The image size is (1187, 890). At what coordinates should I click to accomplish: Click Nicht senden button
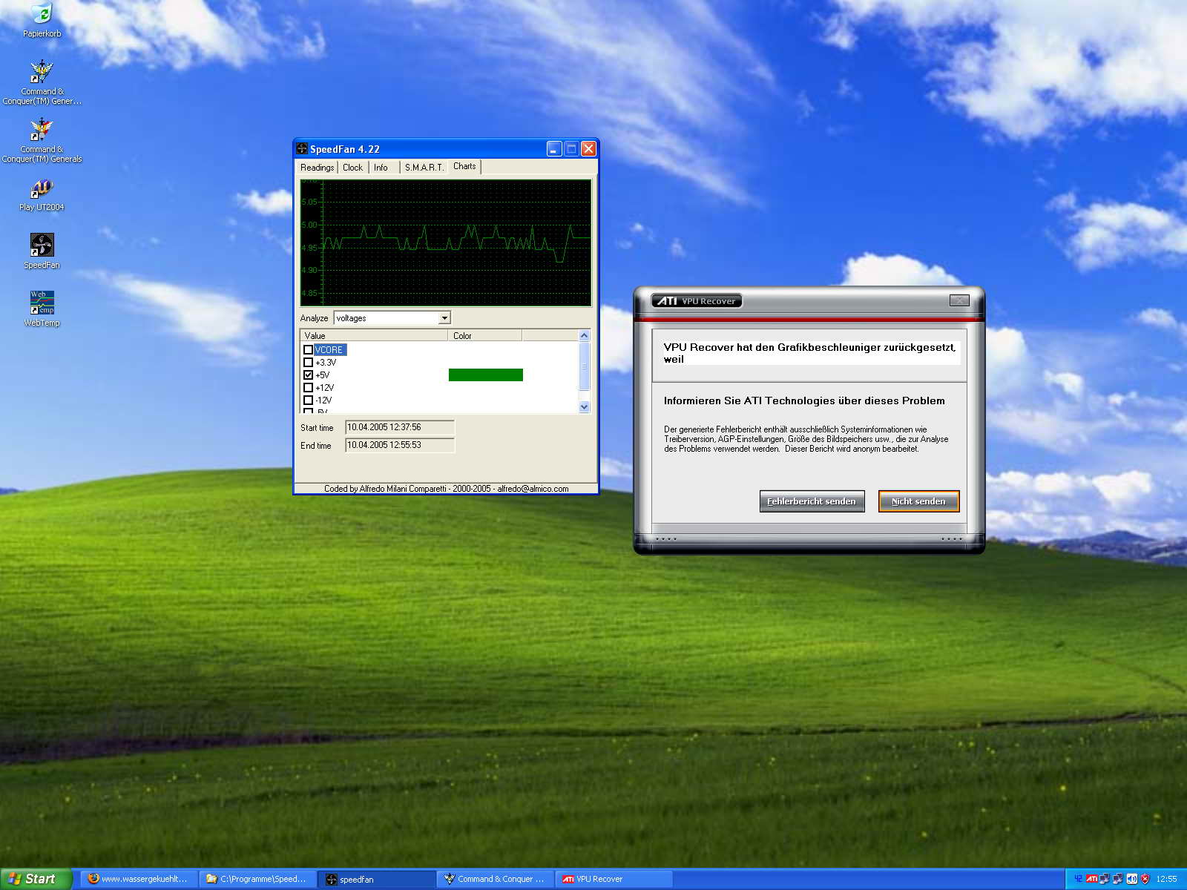(x=918, y=501)
